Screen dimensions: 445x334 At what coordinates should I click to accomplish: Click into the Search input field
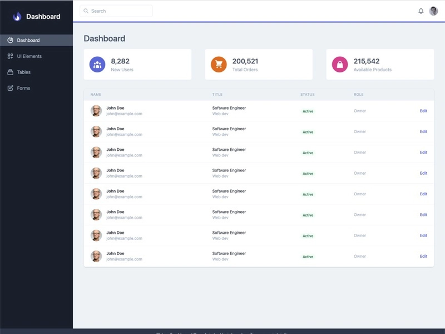click(116, 11)
